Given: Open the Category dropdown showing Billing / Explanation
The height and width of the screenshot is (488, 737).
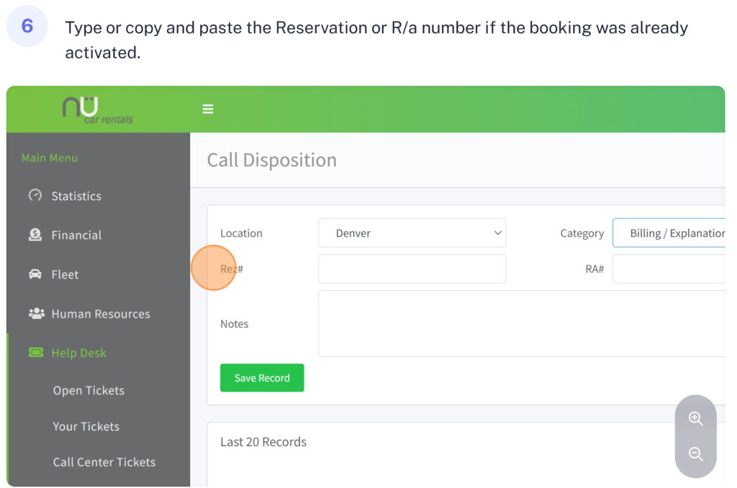Looking at the screenshot, I should 669,233.
